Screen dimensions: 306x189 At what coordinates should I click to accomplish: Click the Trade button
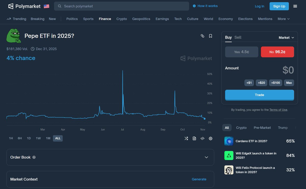click(260, 95)
